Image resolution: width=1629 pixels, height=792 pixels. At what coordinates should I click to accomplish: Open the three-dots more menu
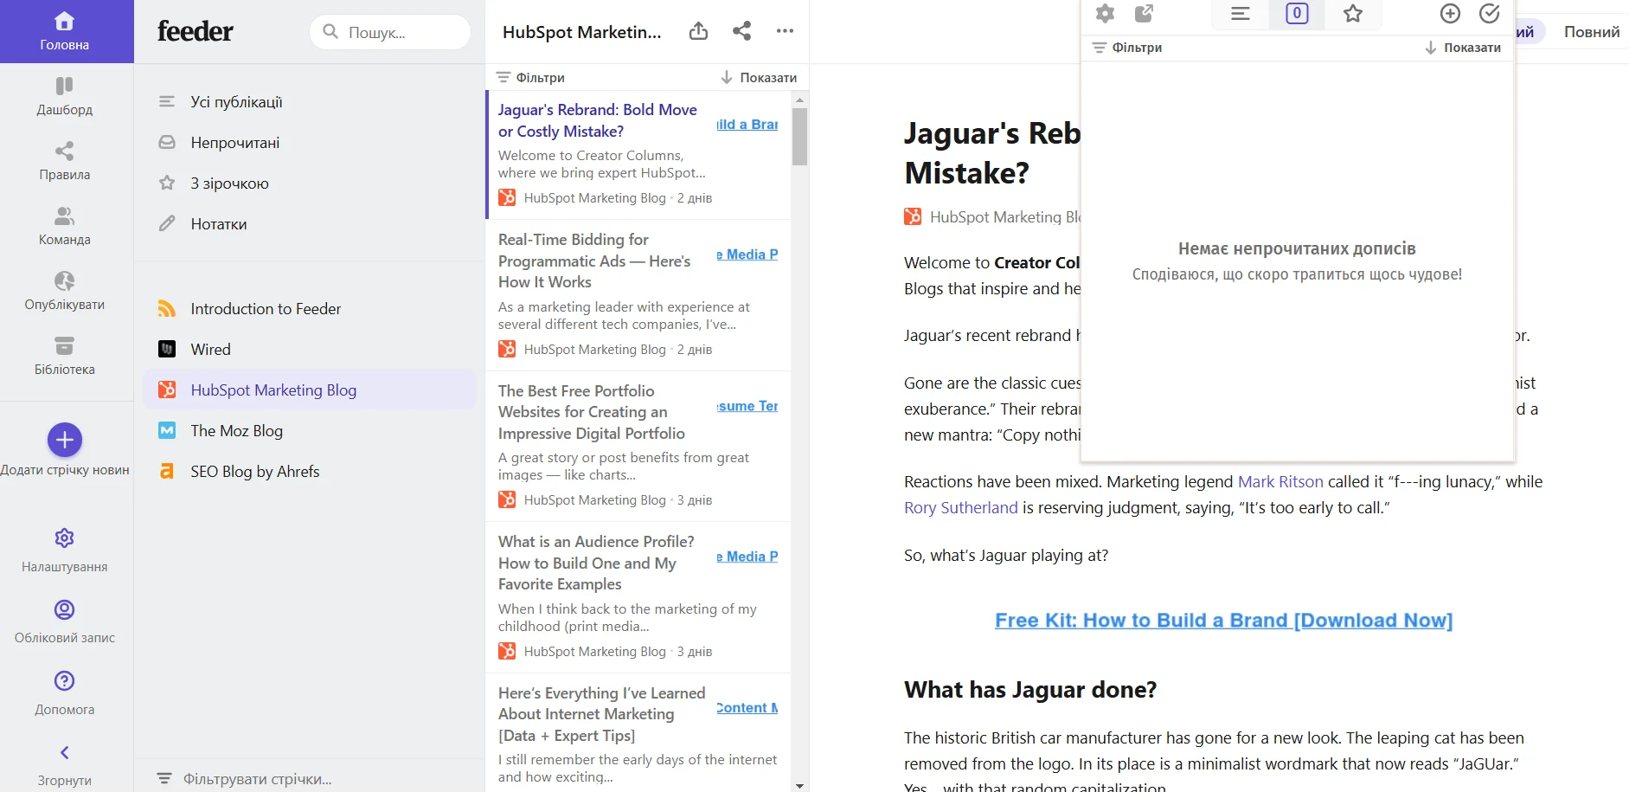point(785,31)
